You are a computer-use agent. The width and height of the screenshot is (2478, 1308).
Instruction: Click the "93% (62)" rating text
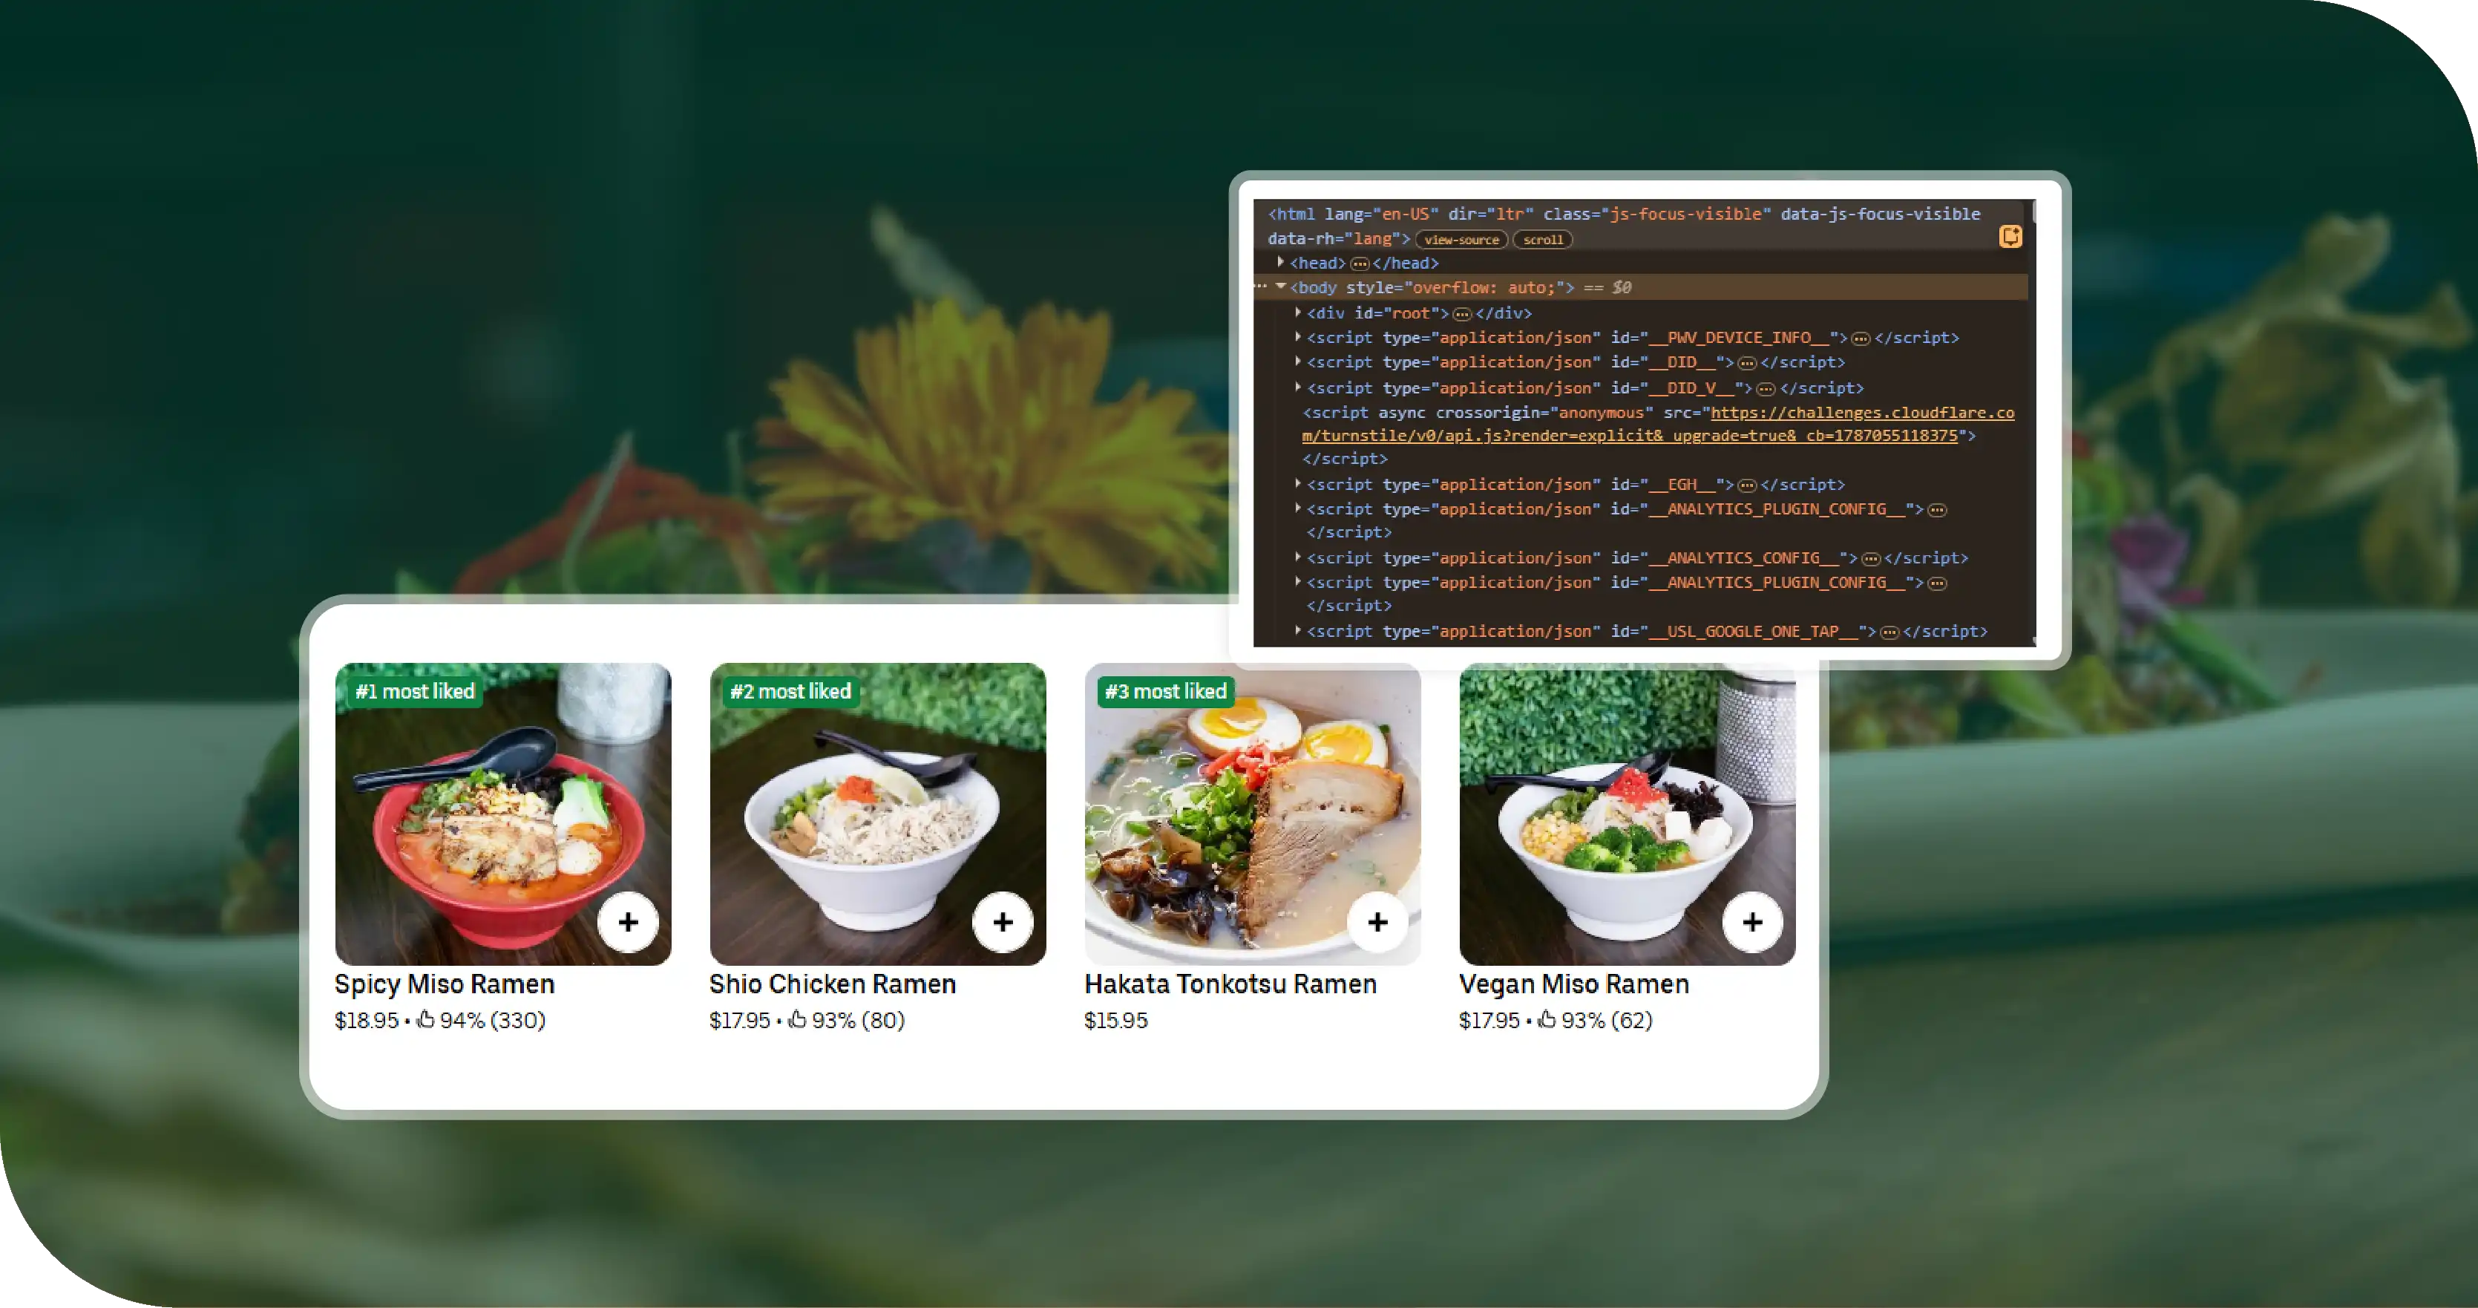1607,1020
